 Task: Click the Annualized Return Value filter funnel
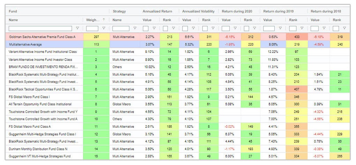pyautogui.click(x=154, y=28)
